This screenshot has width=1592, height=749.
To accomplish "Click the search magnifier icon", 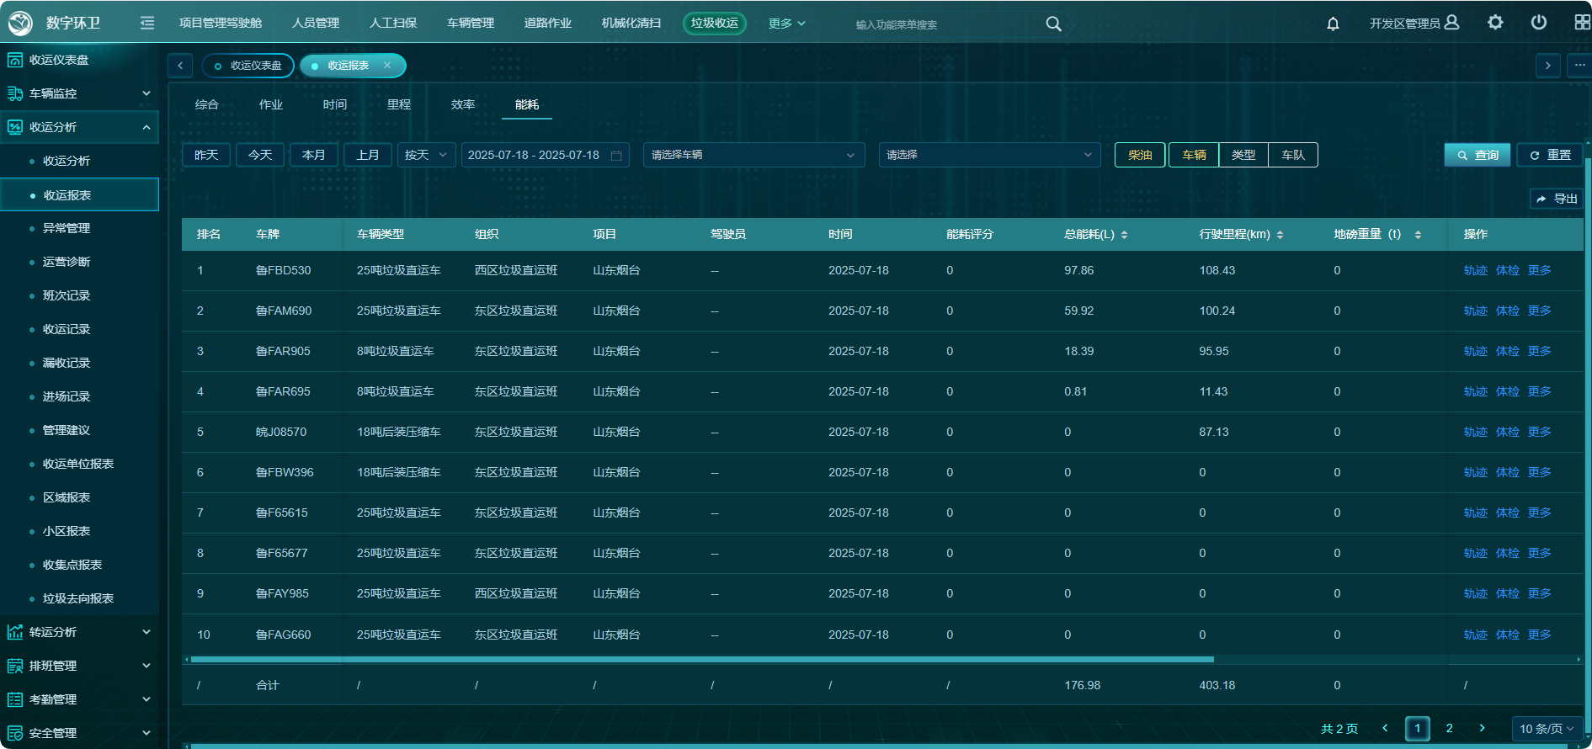I will click(1053, 24).
